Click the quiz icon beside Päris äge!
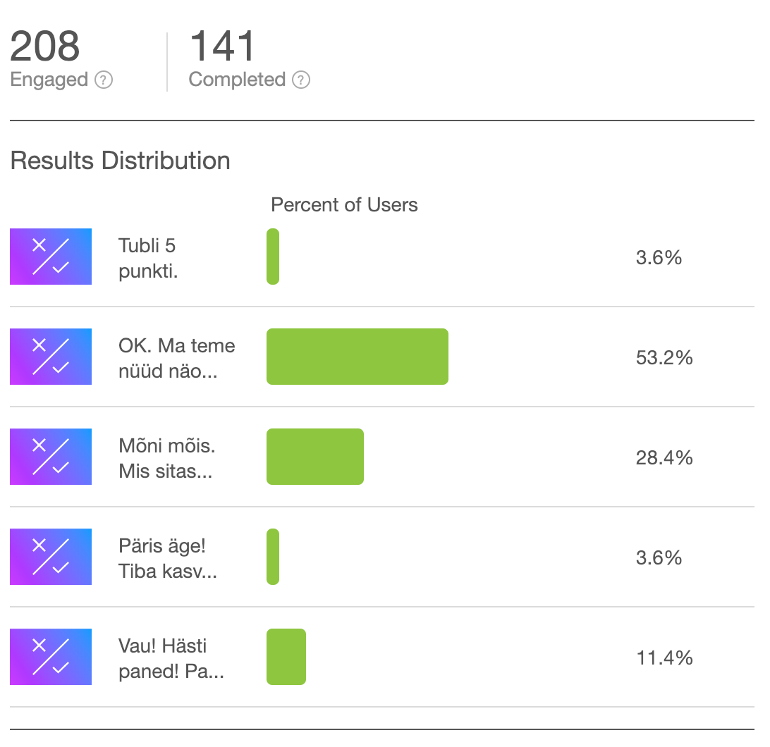The height and width of the screenshot is (747, 770). coord(51,557)
